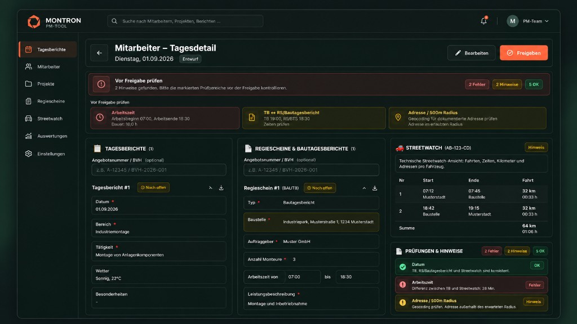Open the Arbeitszeit check card

coord(165,118)
